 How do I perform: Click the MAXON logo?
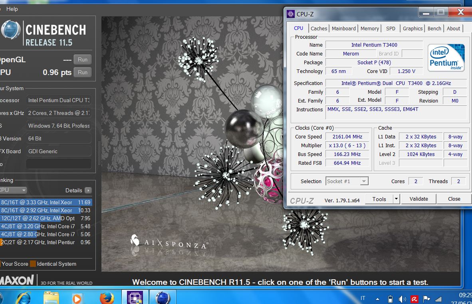(x=17, y=280)
